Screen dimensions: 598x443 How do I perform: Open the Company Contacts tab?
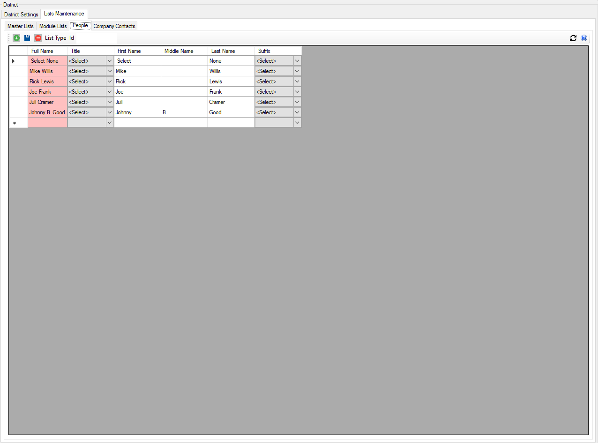click(x=114, y=26)
